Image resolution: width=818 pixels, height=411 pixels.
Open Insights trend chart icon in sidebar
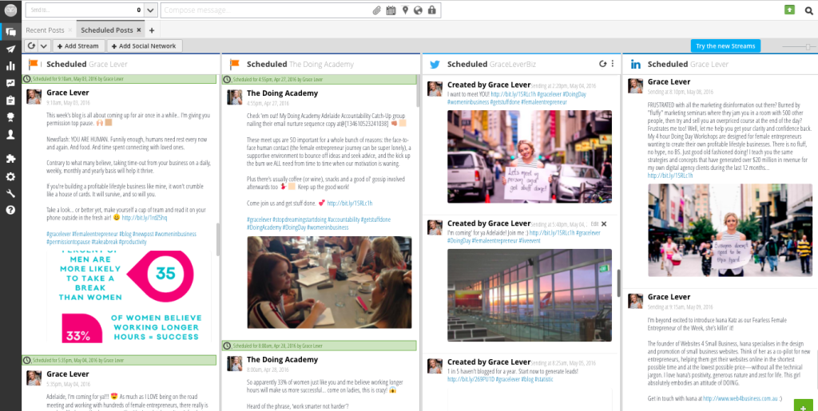click(x=10, y=83)
